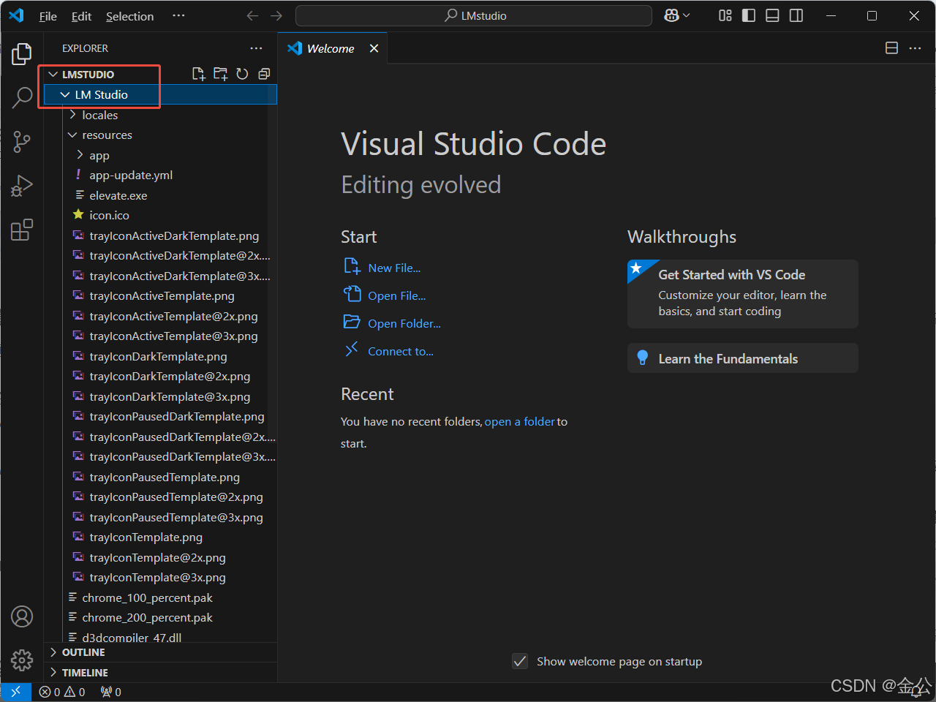The height and width of the screenshot is (702, 936).
Task: Open Learn the Fundamentals walkthrough
Action: [743, 358]
